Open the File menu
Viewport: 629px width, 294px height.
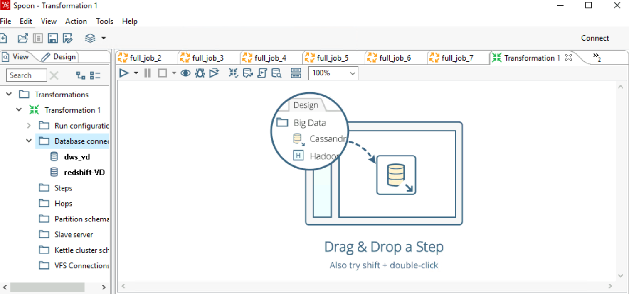coord(5,21)
